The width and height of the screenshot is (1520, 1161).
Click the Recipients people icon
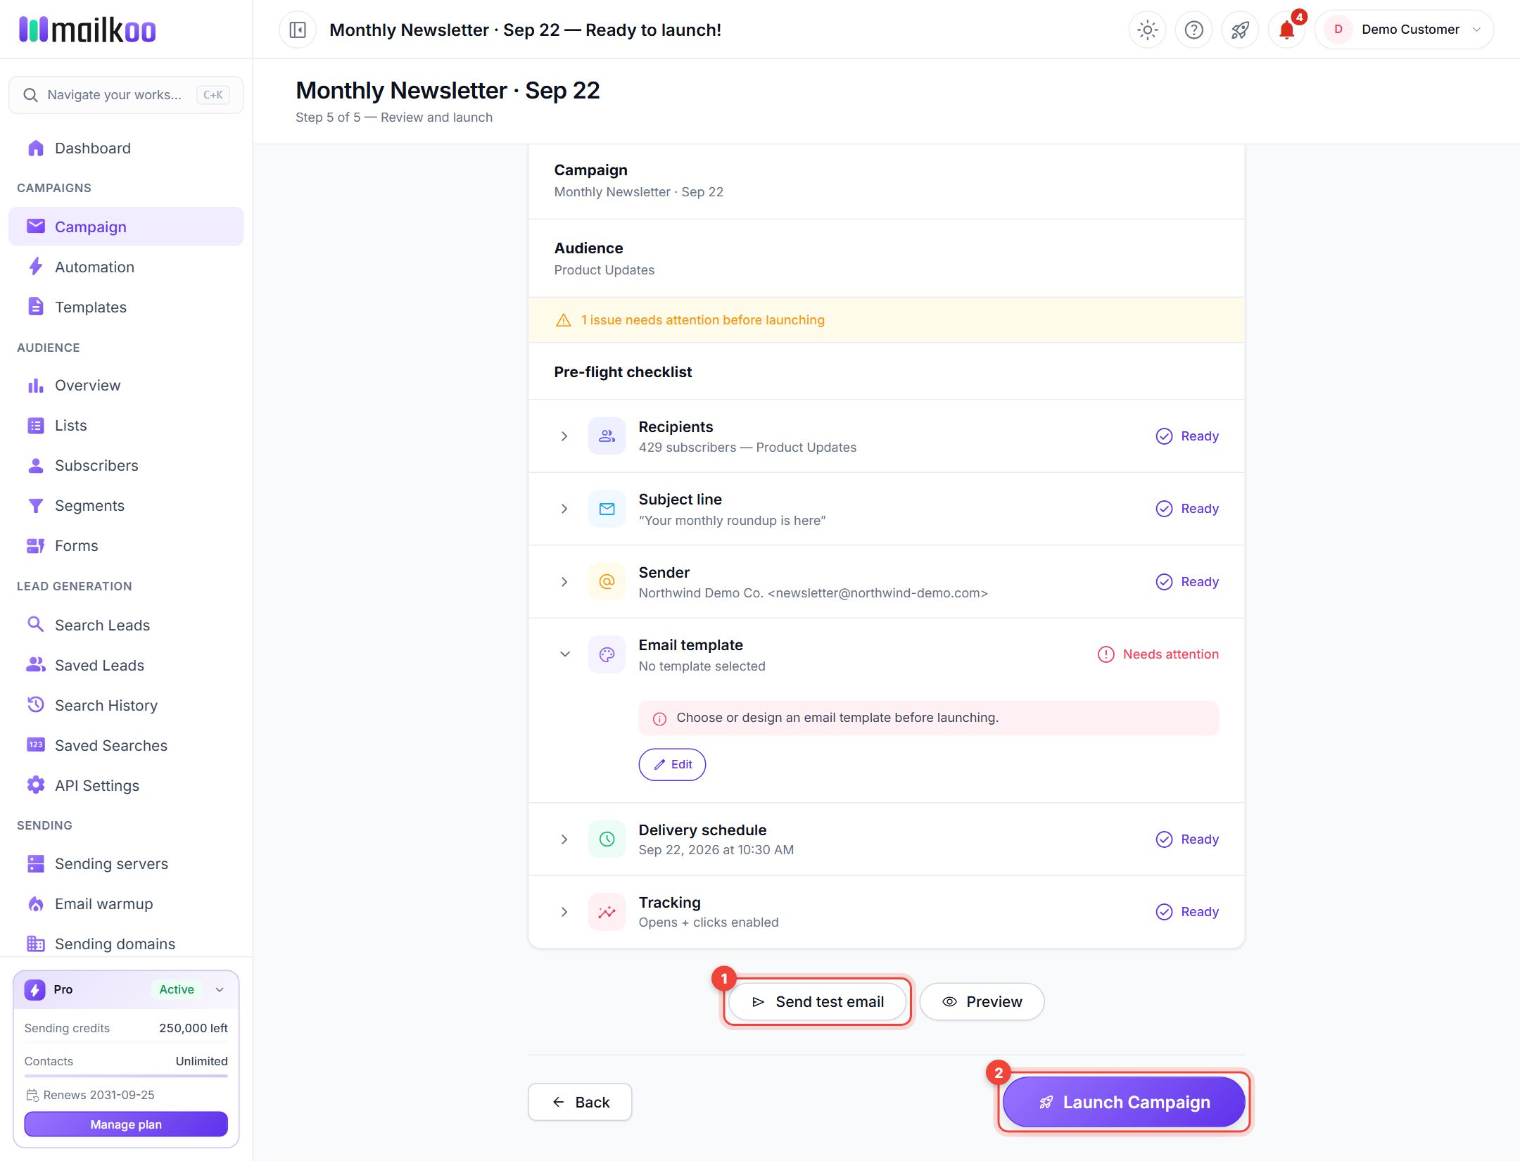click(607, 436)
